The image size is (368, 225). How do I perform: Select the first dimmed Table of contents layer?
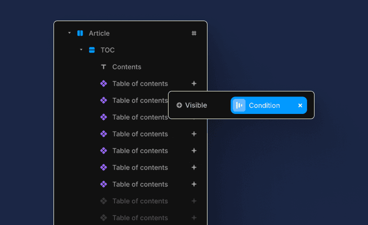tap(140, 201)
